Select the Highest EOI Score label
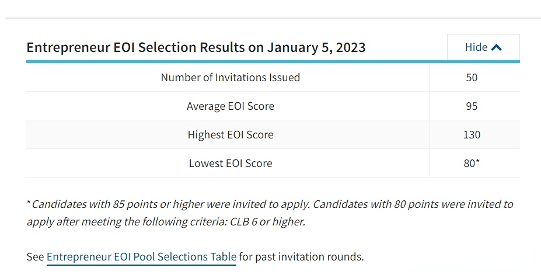The image size is (541, 278). 230,134
